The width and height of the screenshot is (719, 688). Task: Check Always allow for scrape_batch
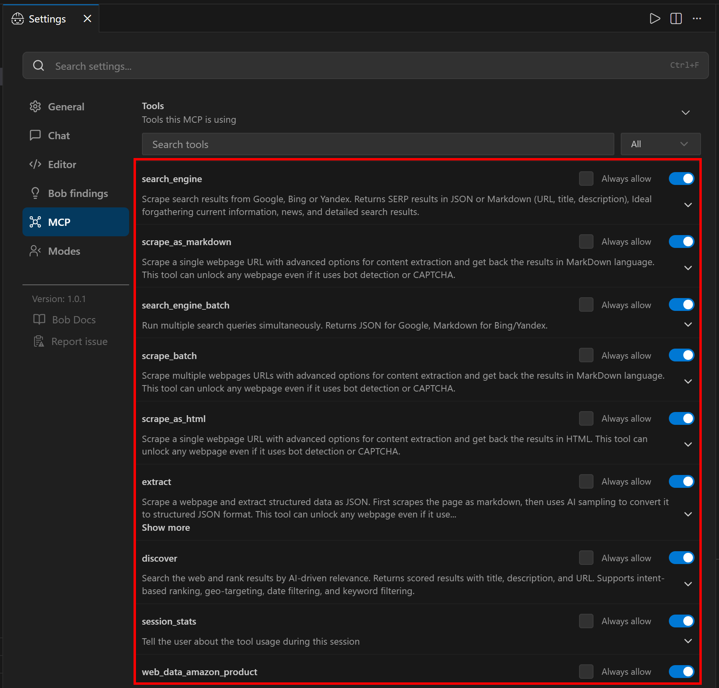pos(586,355)
